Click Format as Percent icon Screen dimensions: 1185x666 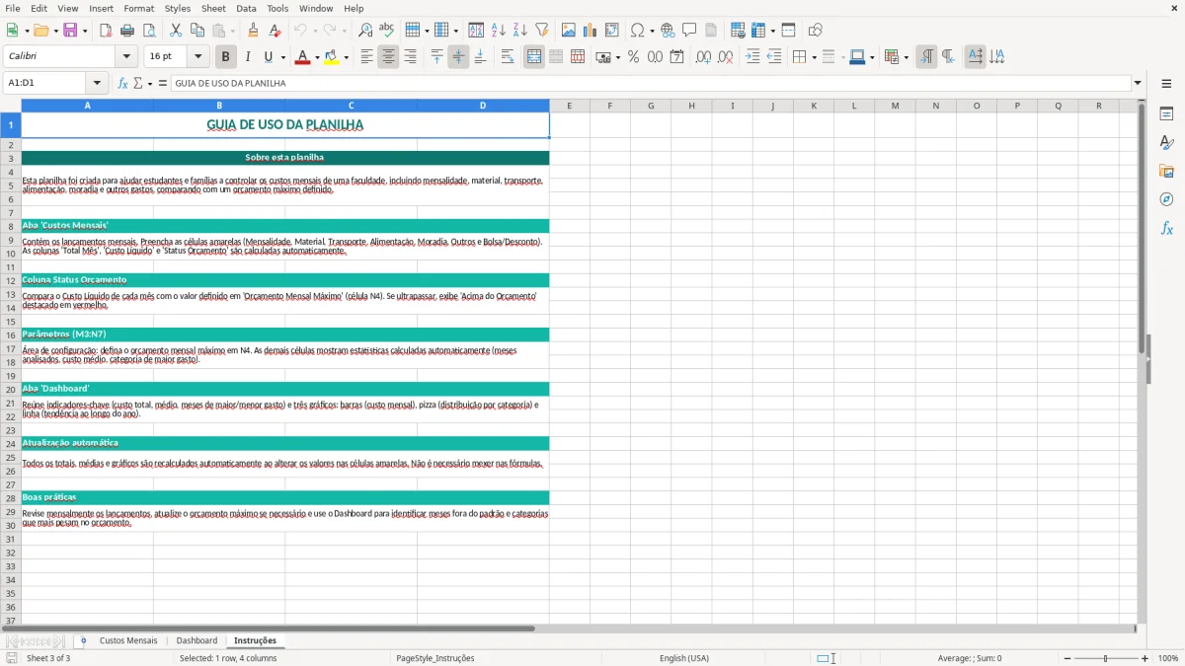click(x=633, y=57)
